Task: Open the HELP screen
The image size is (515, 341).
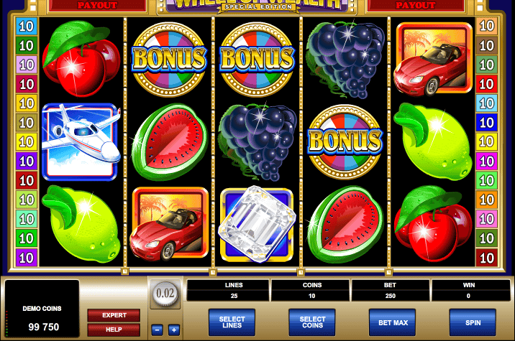Action: pos(114,330)
